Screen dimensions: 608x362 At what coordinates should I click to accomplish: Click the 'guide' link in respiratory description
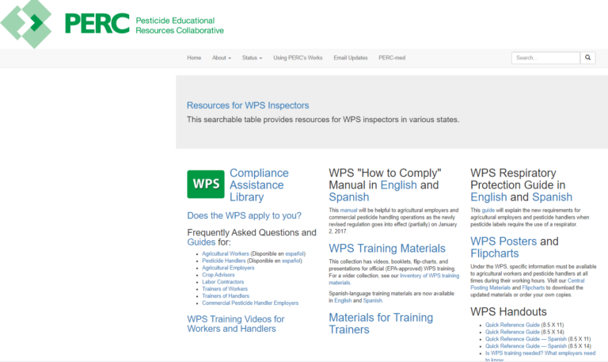click(x=488, y=210)
